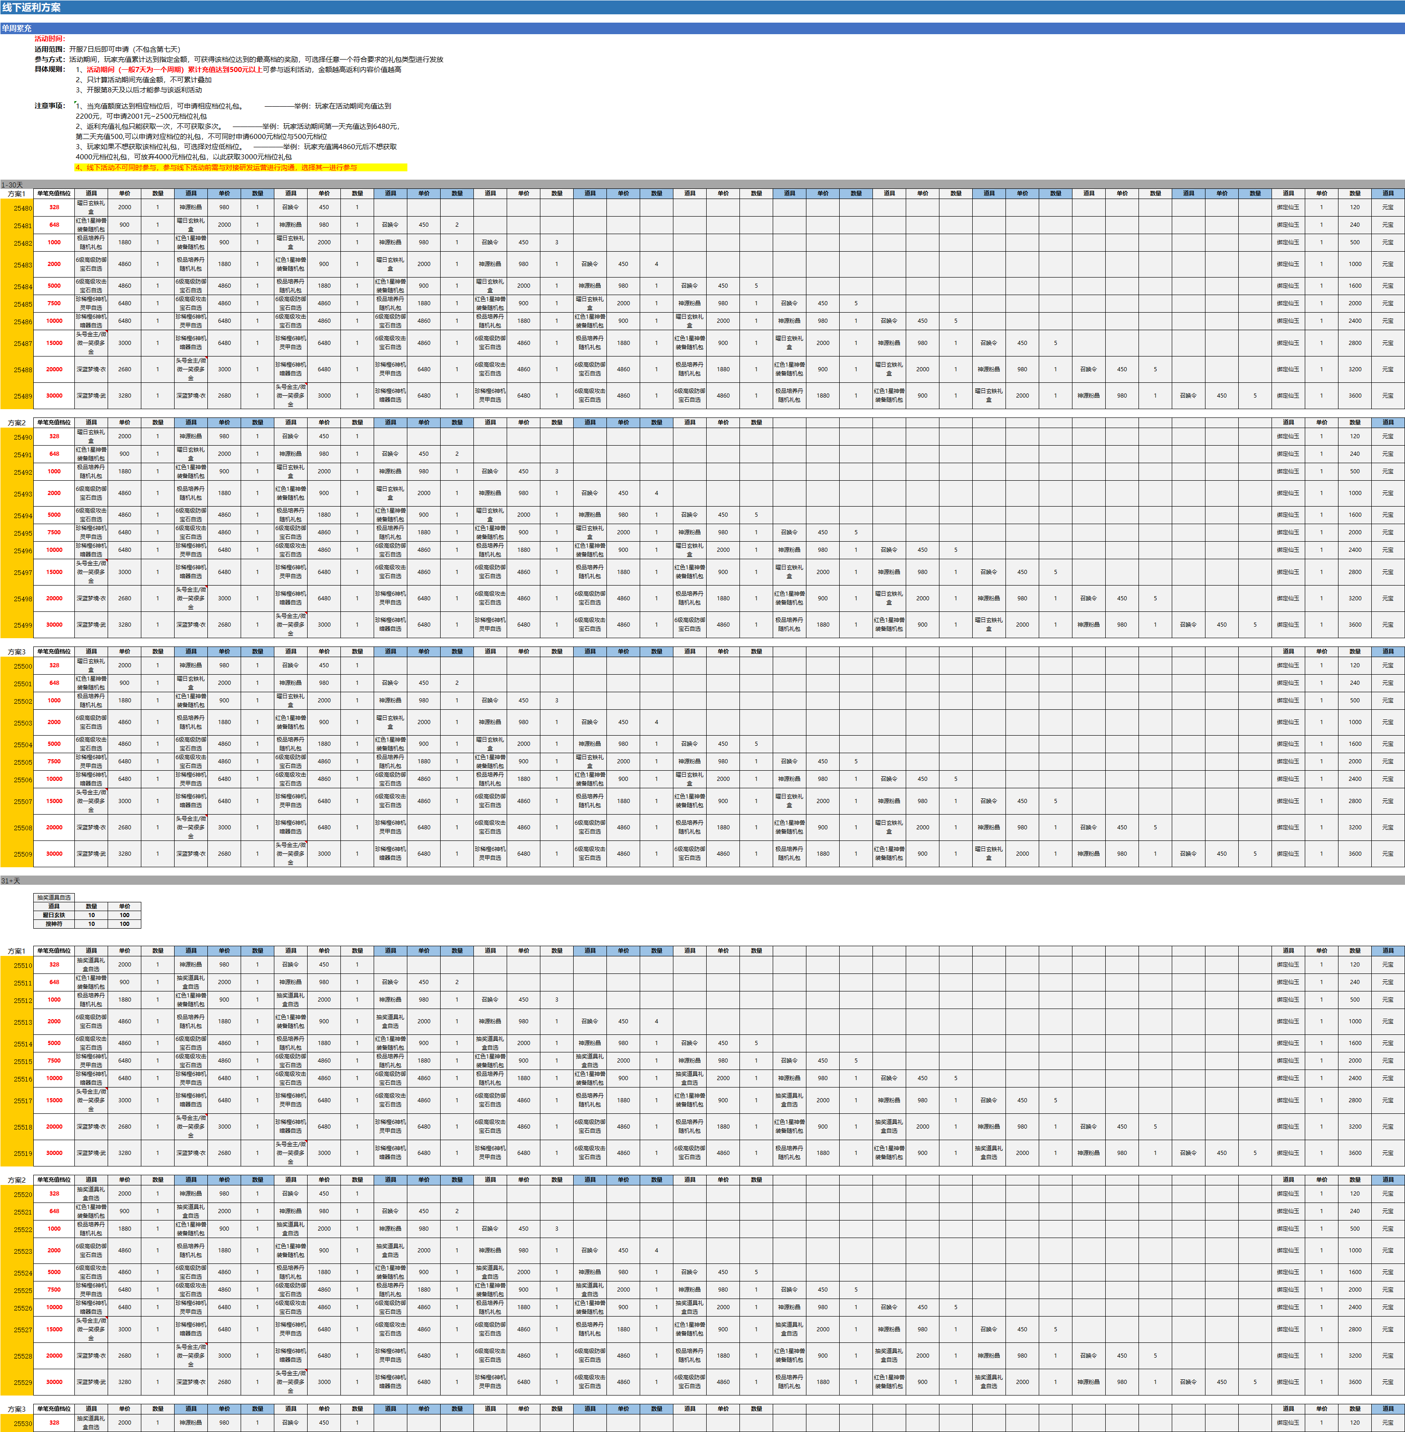The image size is (1405, 1432).
Task: Click the title cell '线下返利方案'
Action: coord(31,7)
